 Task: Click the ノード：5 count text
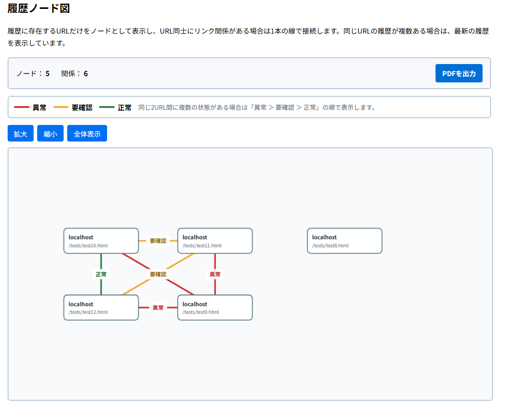(x=33, y=73)
